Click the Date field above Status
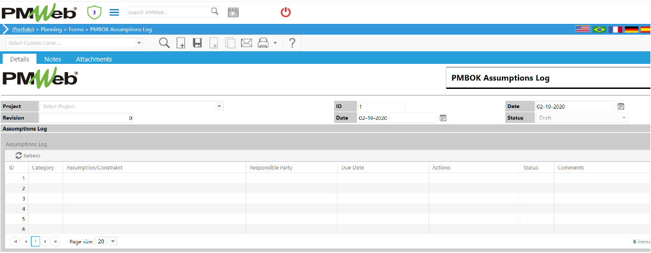651x253 pixels. [x=575, y=106]
